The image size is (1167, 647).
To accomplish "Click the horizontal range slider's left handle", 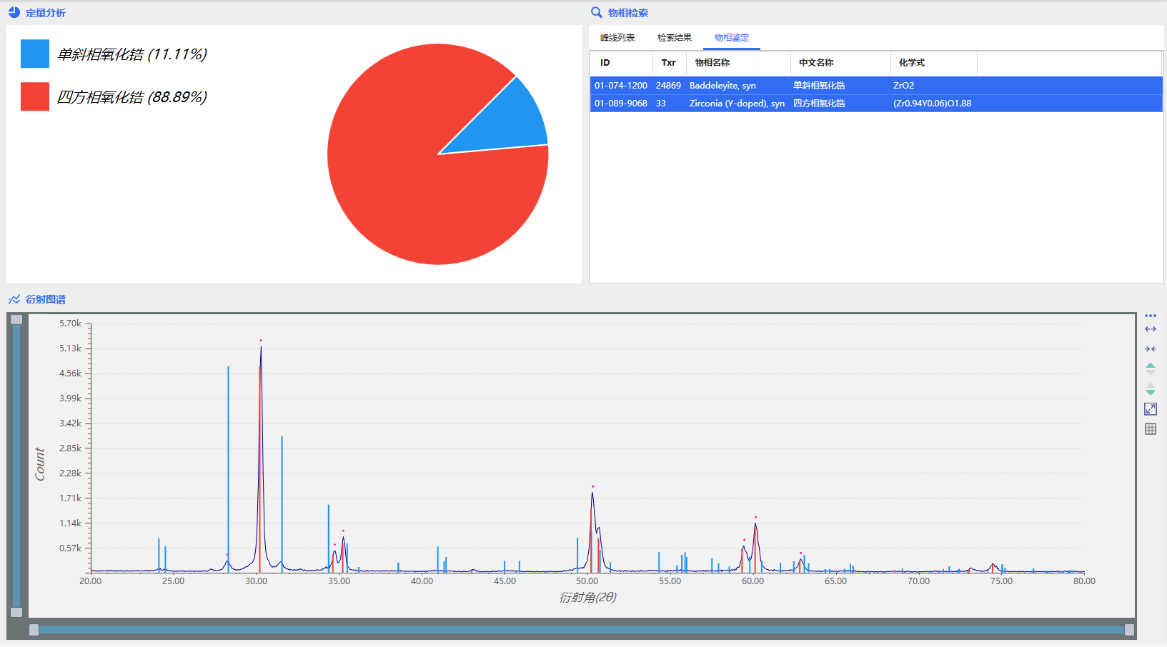I will click(x=34, y=629).
